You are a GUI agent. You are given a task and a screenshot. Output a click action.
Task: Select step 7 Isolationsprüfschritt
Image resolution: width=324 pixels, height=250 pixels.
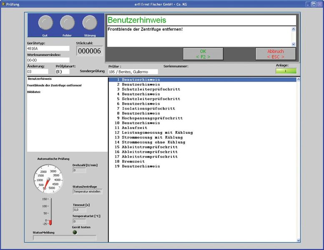tap(202, 108)
